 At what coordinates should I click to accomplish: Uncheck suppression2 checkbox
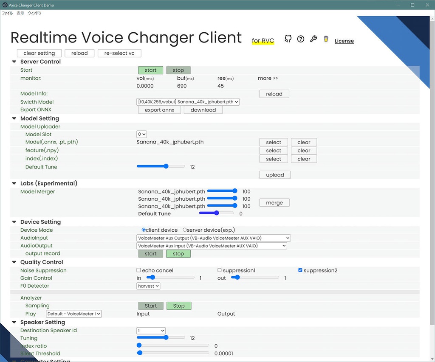click(300, 270)
